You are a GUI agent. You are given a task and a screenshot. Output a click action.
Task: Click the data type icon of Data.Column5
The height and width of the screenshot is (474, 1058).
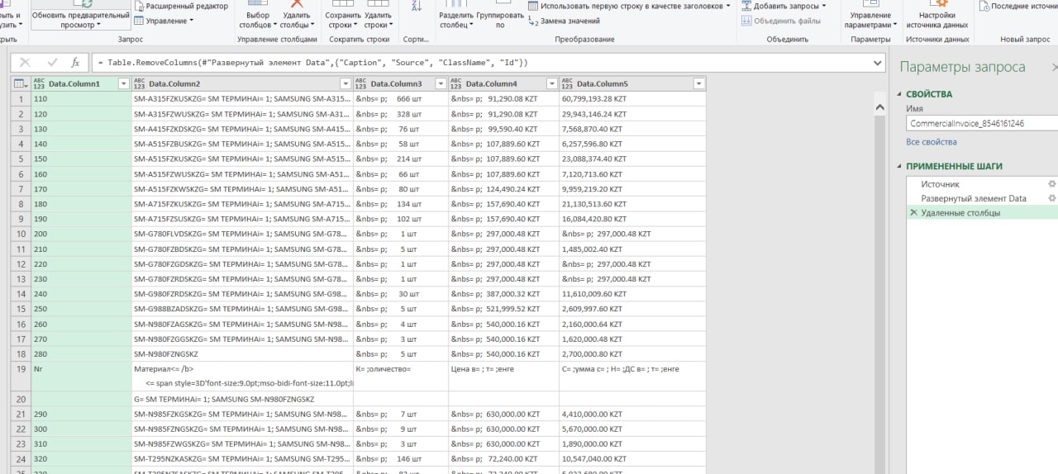(x=566, y=83)
